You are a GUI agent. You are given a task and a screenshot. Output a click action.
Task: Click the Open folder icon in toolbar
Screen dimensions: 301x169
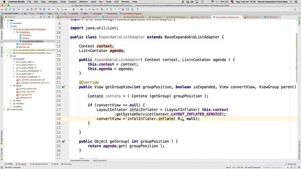[2, 9]
